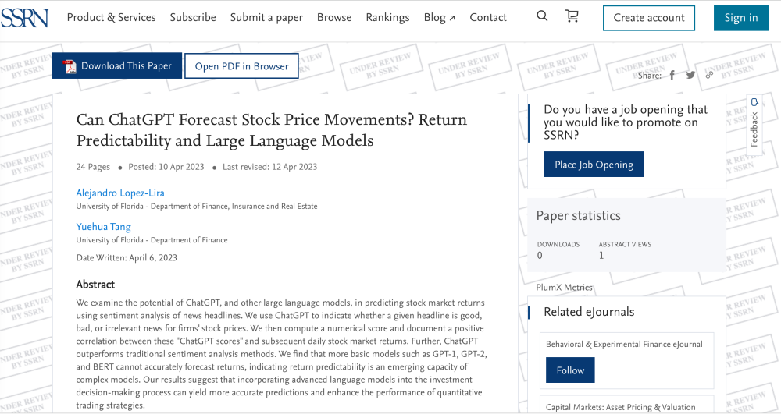781x414 pixels.
Task: Share paper on Facebook
Action: pyautogui.click(x=672, y=75)
